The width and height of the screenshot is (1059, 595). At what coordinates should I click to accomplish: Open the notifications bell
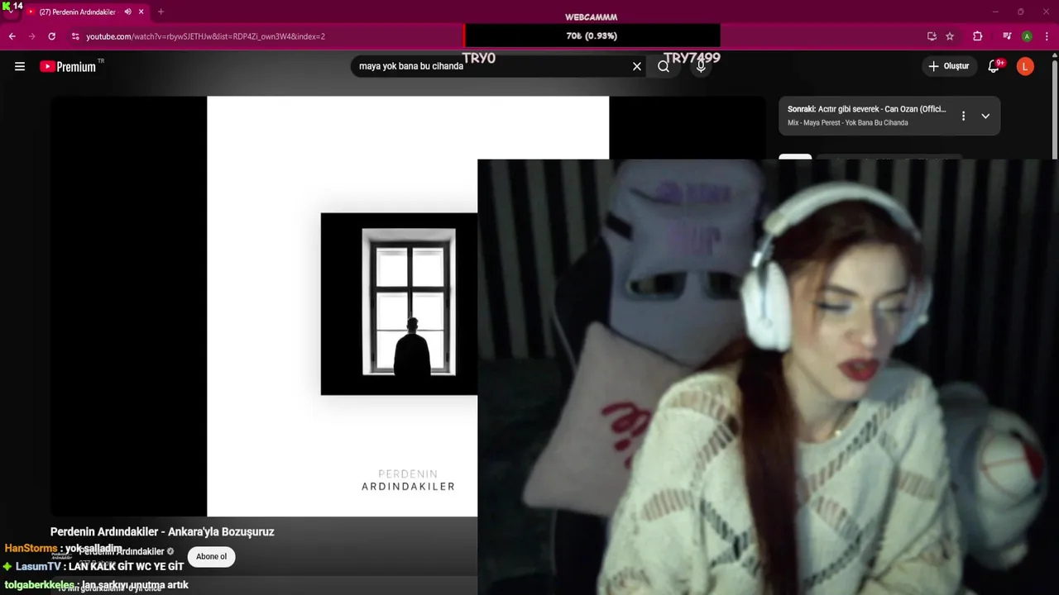(994, 66)
